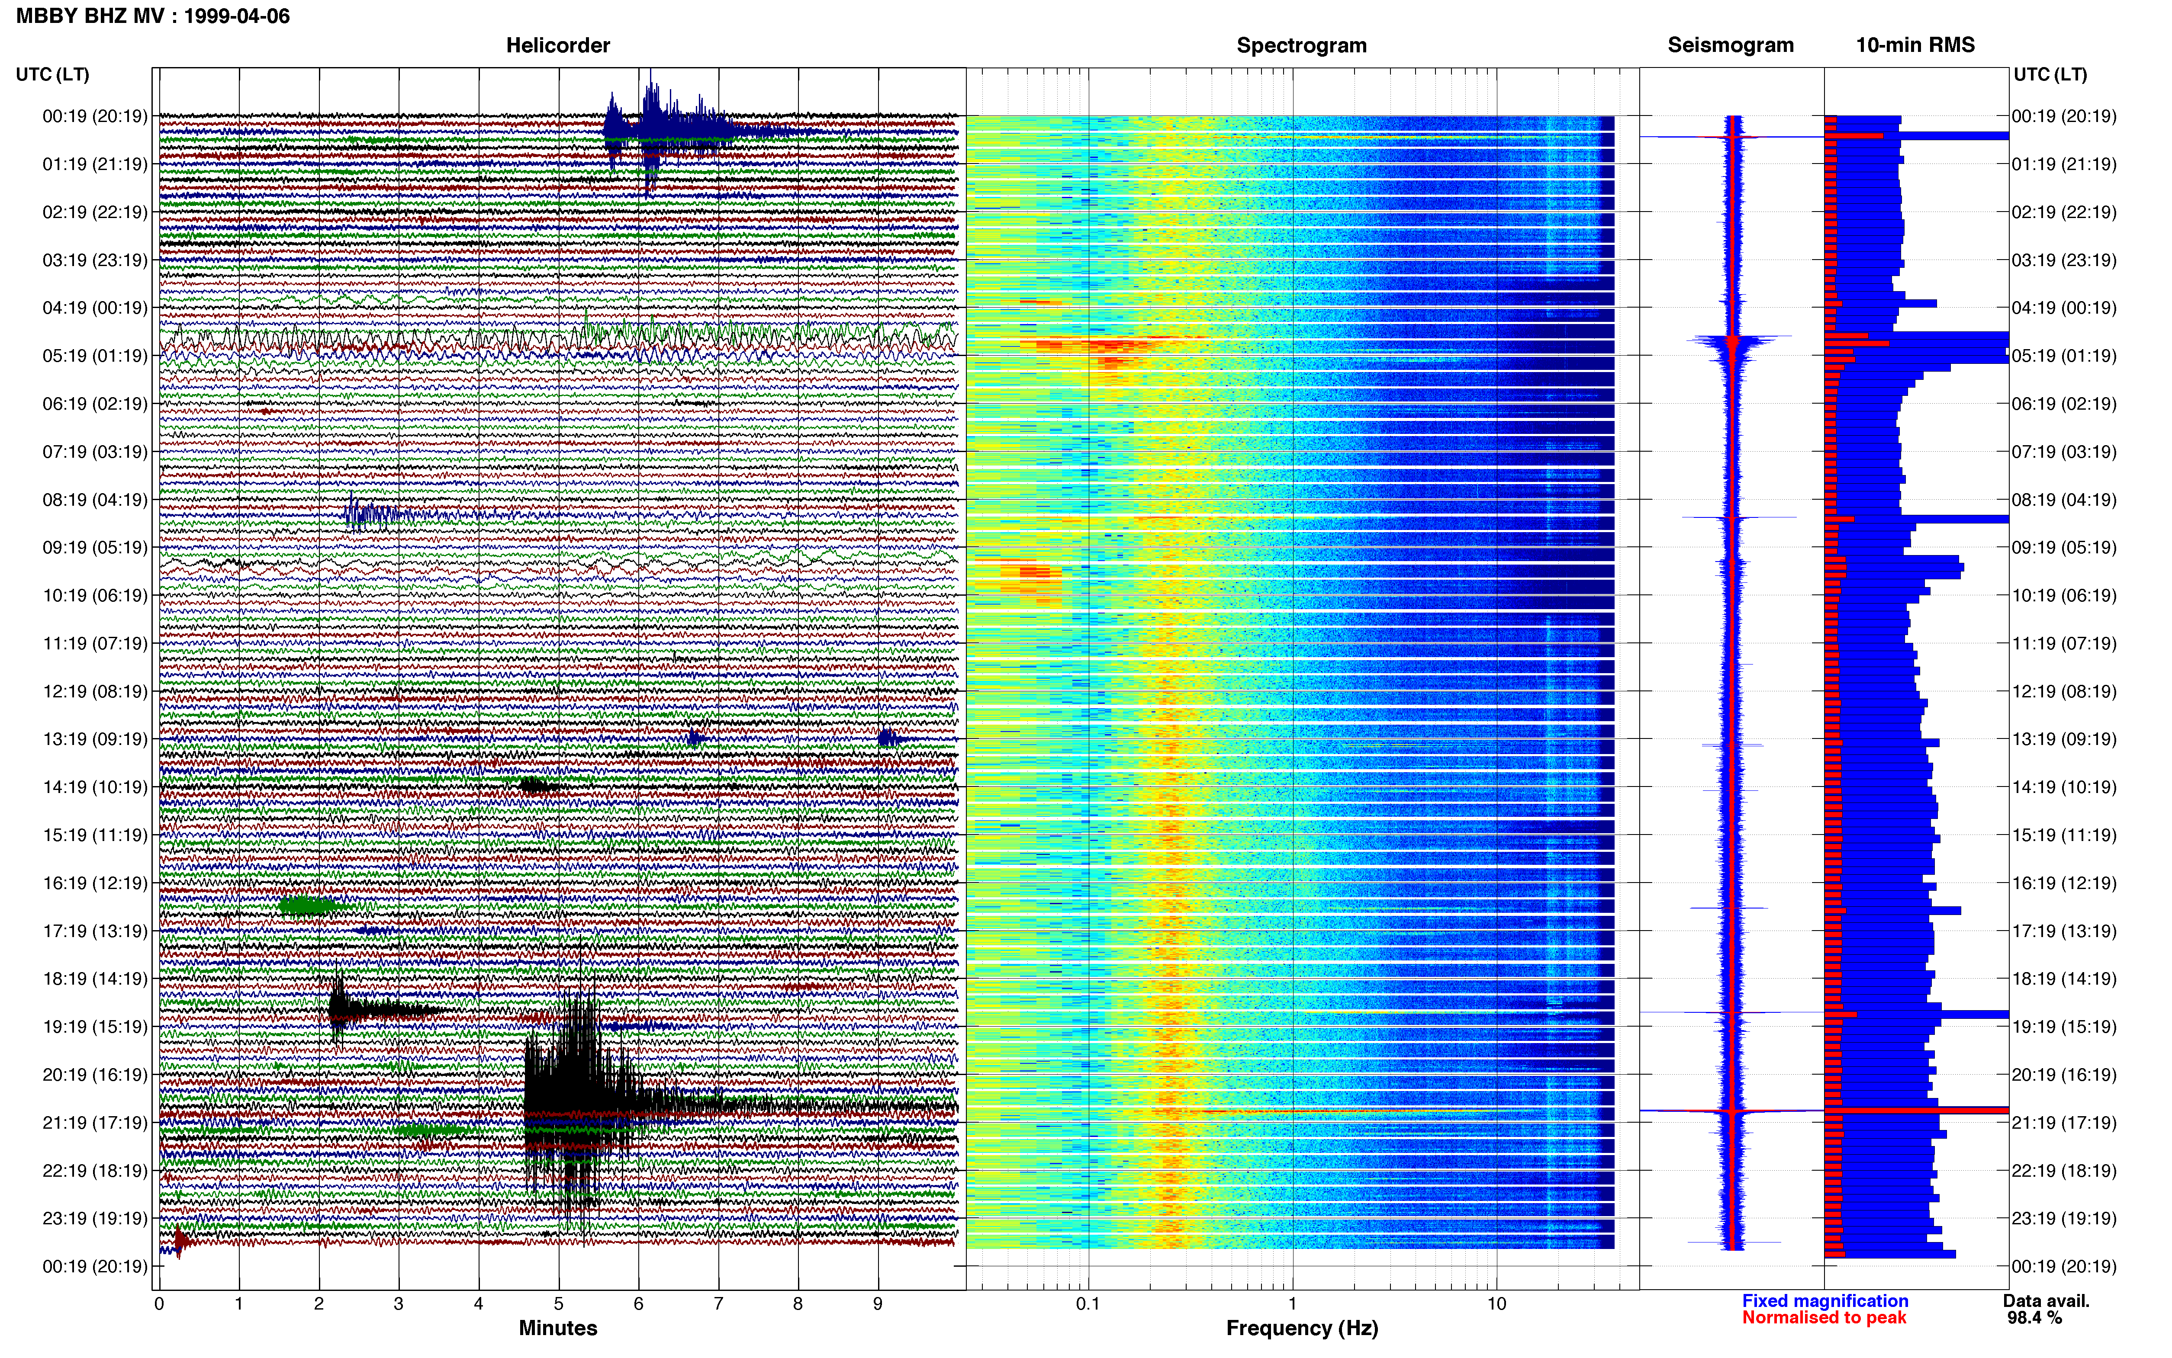The image size is (2172, 1358).
Task: Click the 98.4 % data availability value
Action: click(2034, 1318)
